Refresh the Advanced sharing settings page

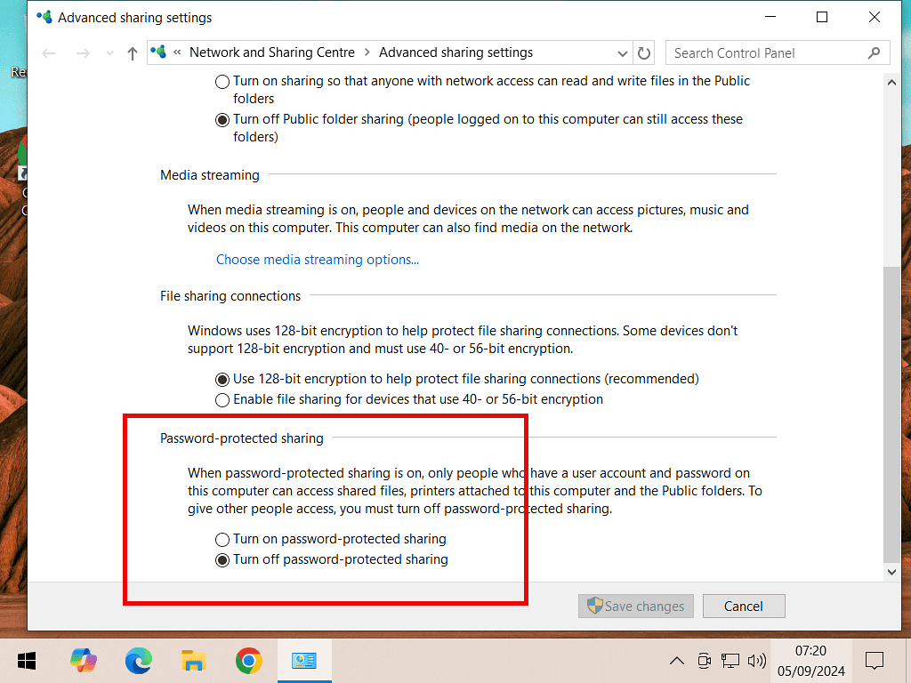tap(644, 53)
